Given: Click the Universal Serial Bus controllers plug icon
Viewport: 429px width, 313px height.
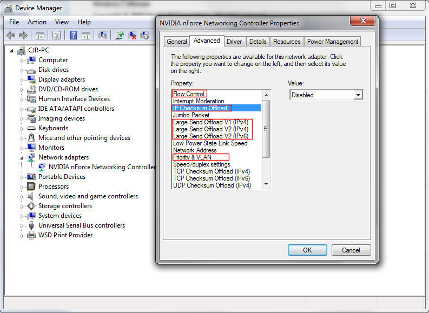Looking at the screenshot, I should click(31, 225).
